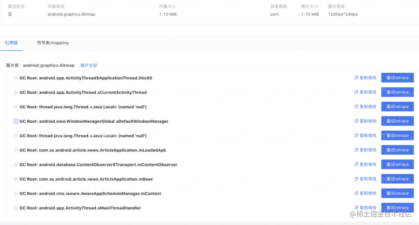Copy stack icon for mContentObserver row
419x225 pixels.
click(356, 165)
